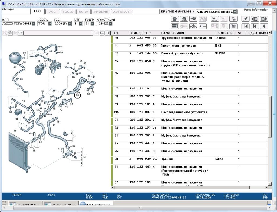This screenshot has width=277, height=212.
Task: Open the ХИМИЧЕСКИЕ ВЕЩЕС dropdown
Action: coord(235,12)
